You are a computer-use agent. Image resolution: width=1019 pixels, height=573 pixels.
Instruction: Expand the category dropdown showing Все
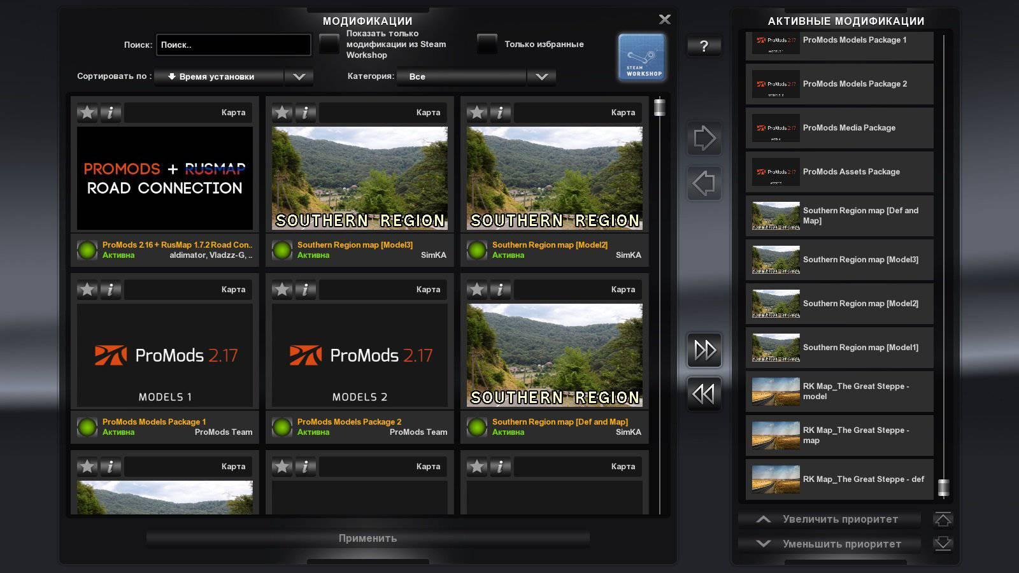point(476,76)
